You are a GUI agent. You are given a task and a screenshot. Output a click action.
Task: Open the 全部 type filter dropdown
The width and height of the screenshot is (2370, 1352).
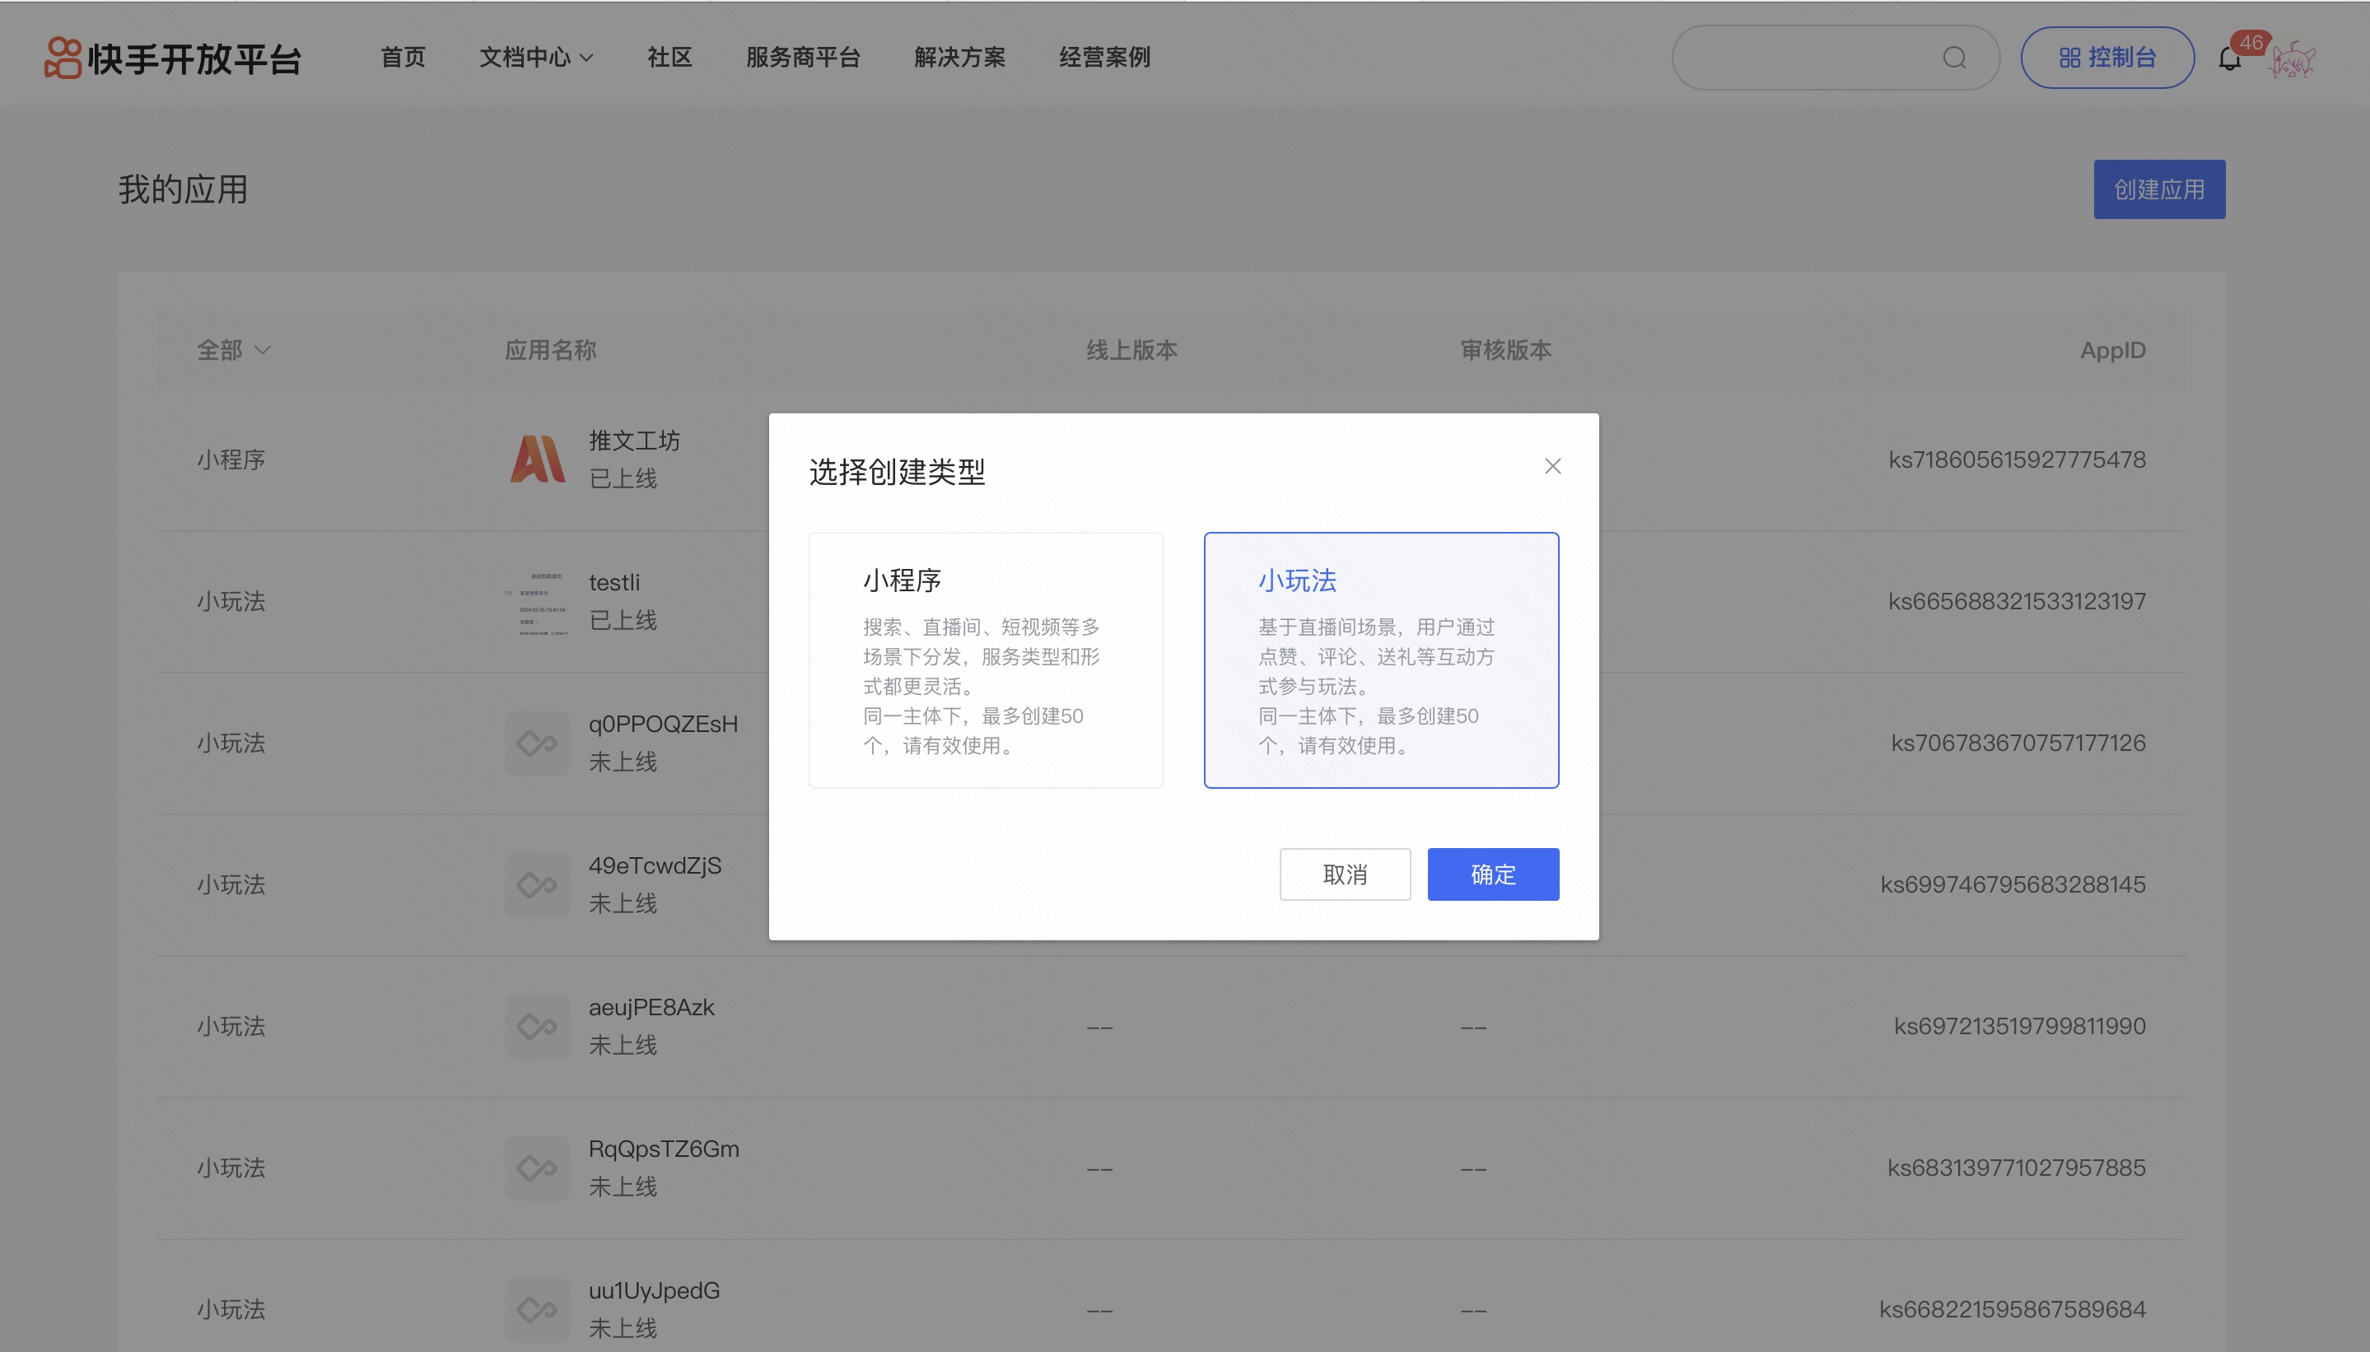pyautogui.click(x=233, y=350)
